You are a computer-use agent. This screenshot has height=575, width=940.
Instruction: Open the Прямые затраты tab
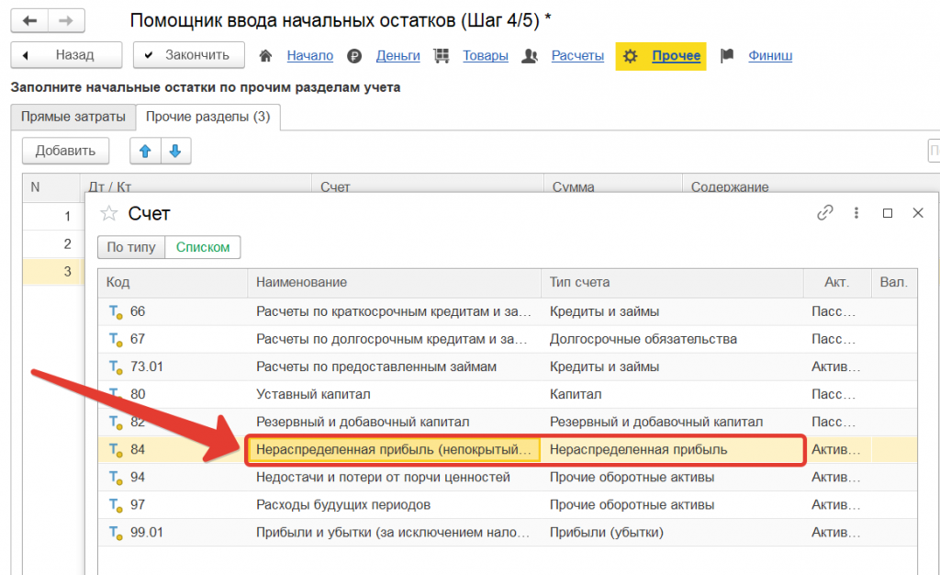click(73, 118)
